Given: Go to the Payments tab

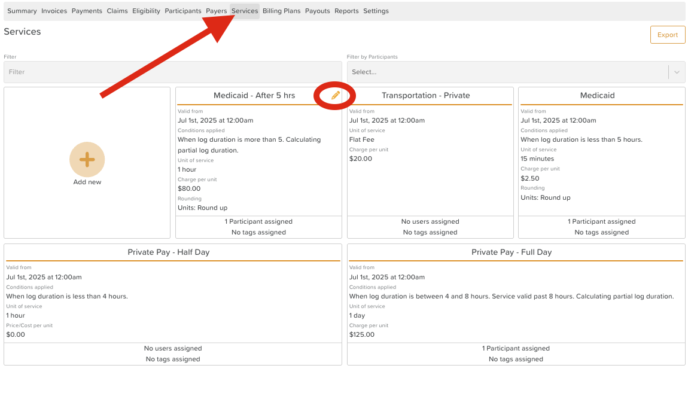Looking at the screenshot, I should [87, 11].
